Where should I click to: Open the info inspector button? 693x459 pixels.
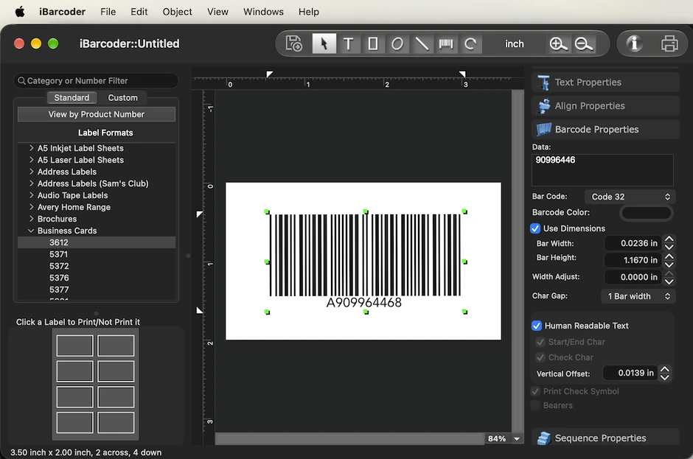pyautogui.click(x=634, y=43)
